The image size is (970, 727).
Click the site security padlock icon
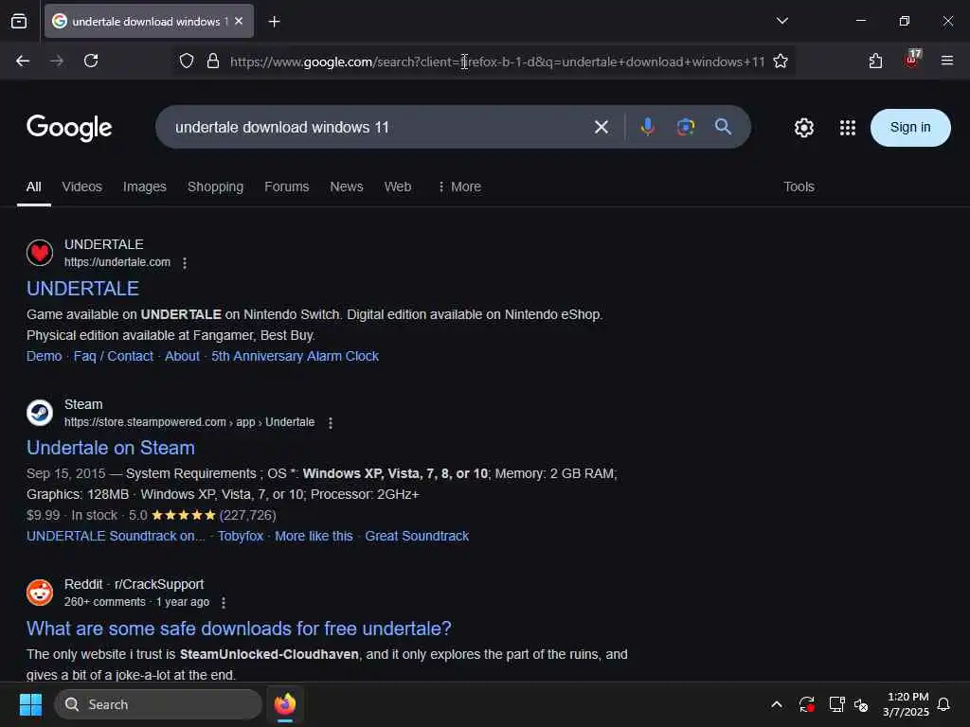(213, 62)
